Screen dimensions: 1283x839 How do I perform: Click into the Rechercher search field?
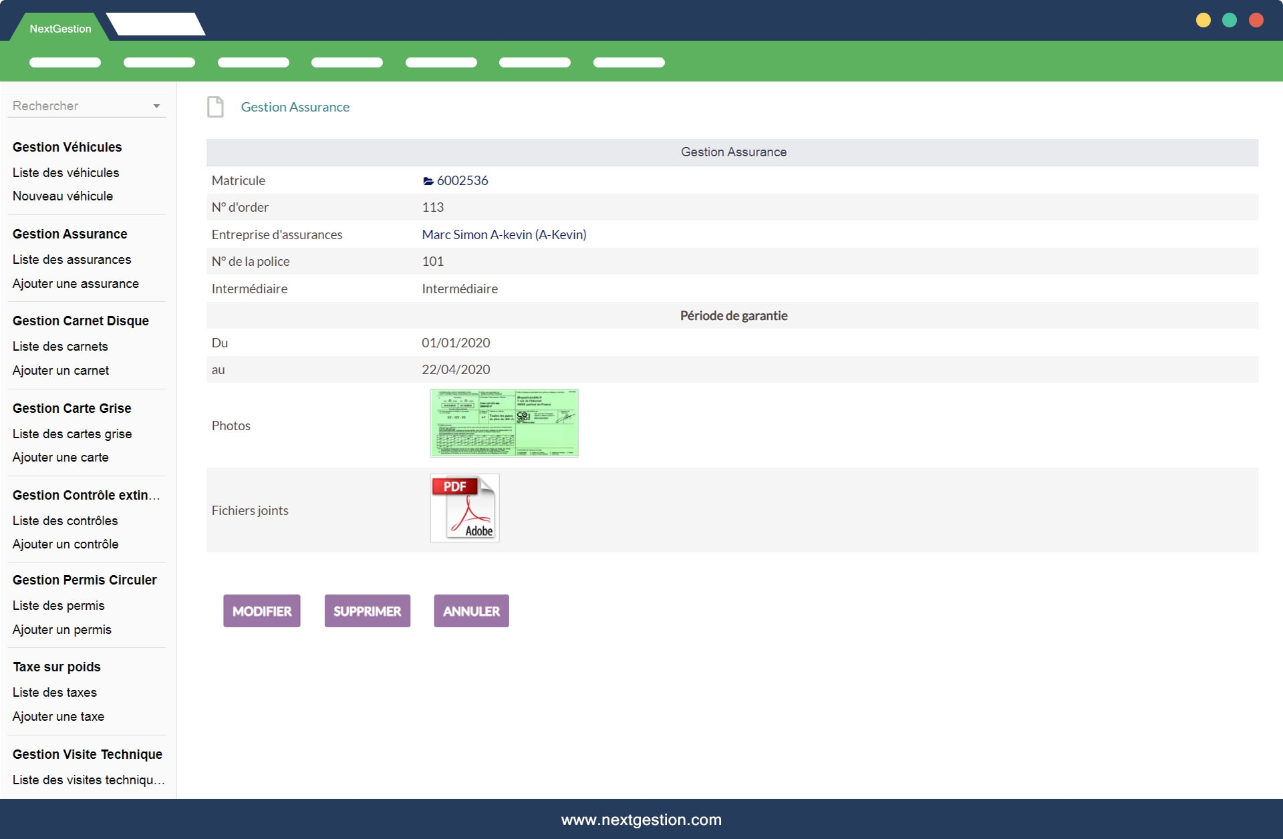[74, 106]
